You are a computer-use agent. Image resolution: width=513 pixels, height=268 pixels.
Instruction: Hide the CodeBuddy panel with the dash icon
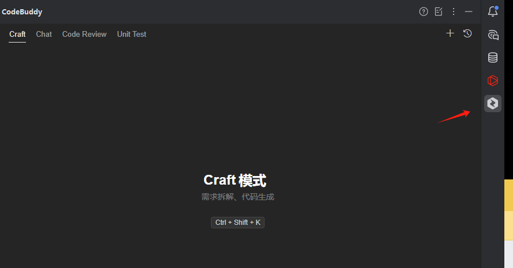tap(469, 12)
